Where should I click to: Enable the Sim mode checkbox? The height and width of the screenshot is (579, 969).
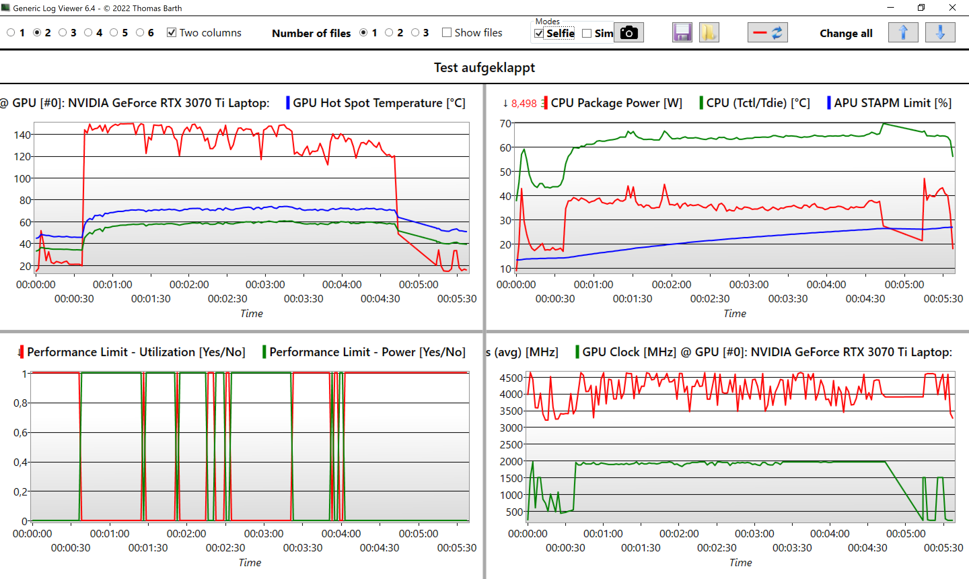(x=586, y=34)
